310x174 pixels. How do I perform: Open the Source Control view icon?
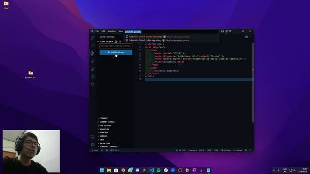tap(93, 53)
